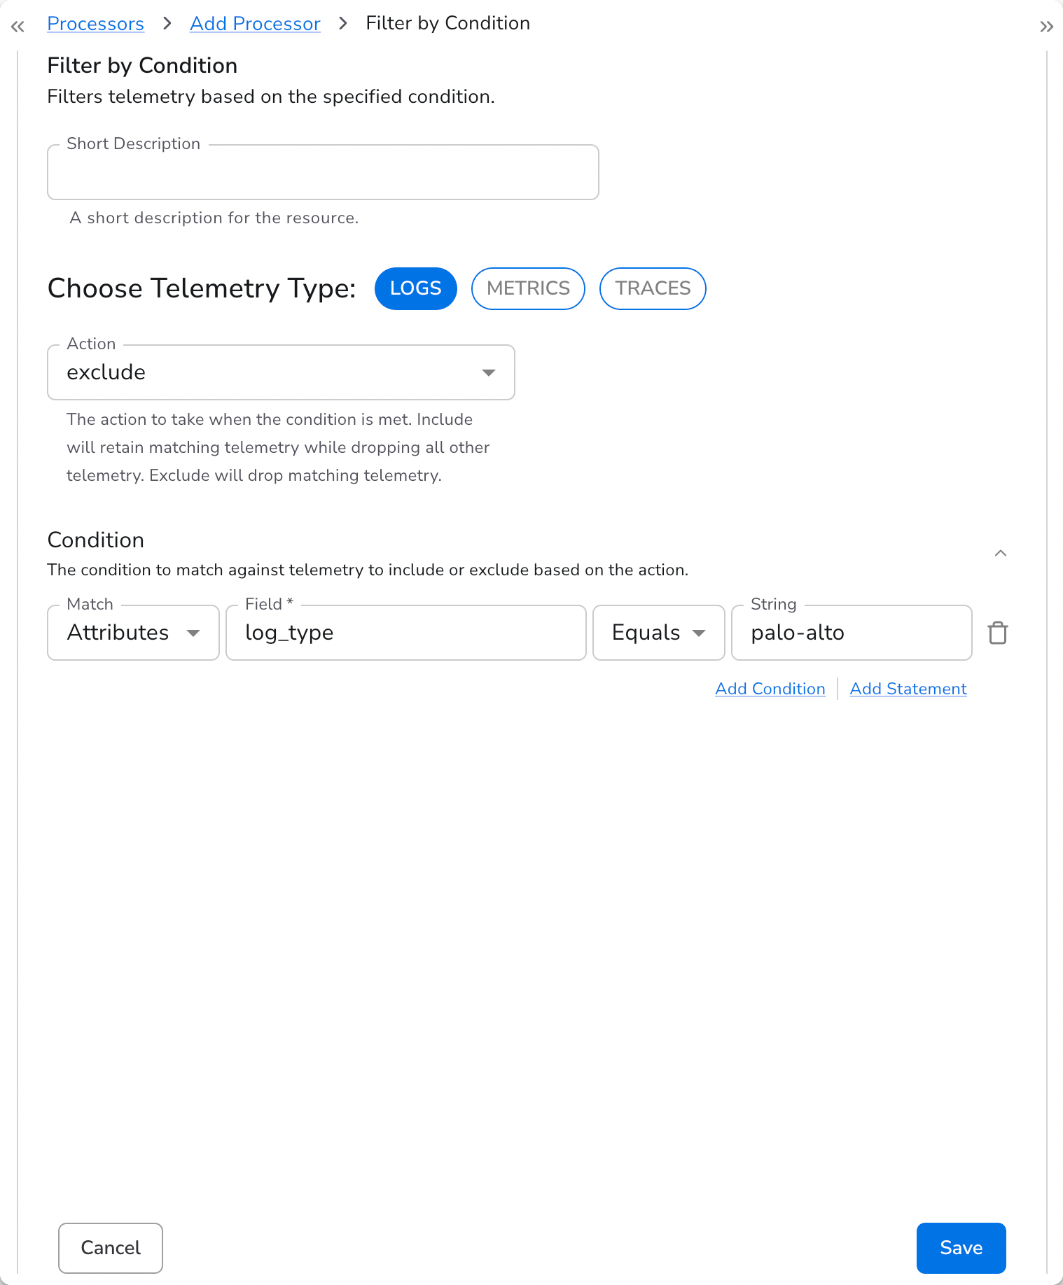Switch telemetry type to TRACES

pos(652,288)
